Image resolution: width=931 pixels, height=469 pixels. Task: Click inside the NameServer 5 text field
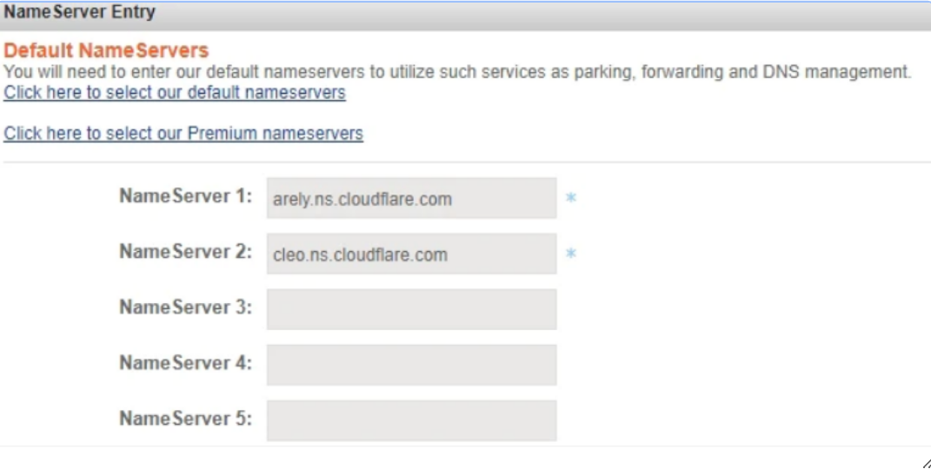(x=410, y=420)
